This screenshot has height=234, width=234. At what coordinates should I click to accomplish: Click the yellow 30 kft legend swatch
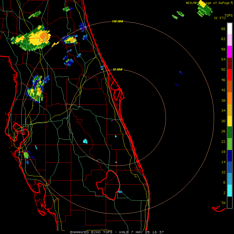tap(230, 121)
